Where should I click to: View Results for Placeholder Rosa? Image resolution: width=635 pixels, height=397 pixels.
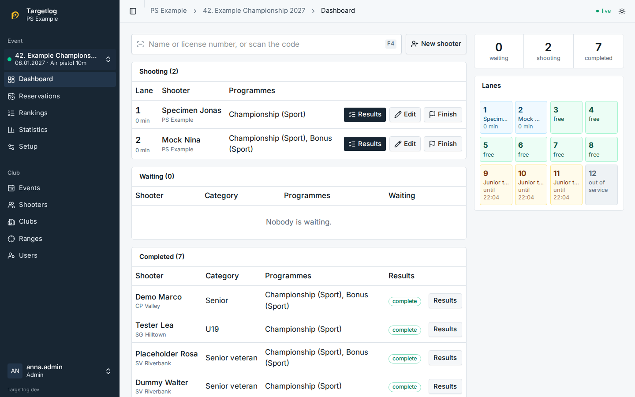(445, 358)
